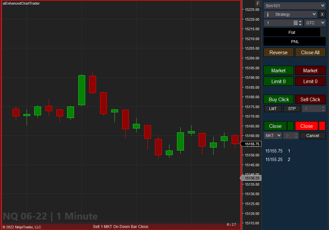Open the Sim101 account dropdown

[x=294, y=6]
